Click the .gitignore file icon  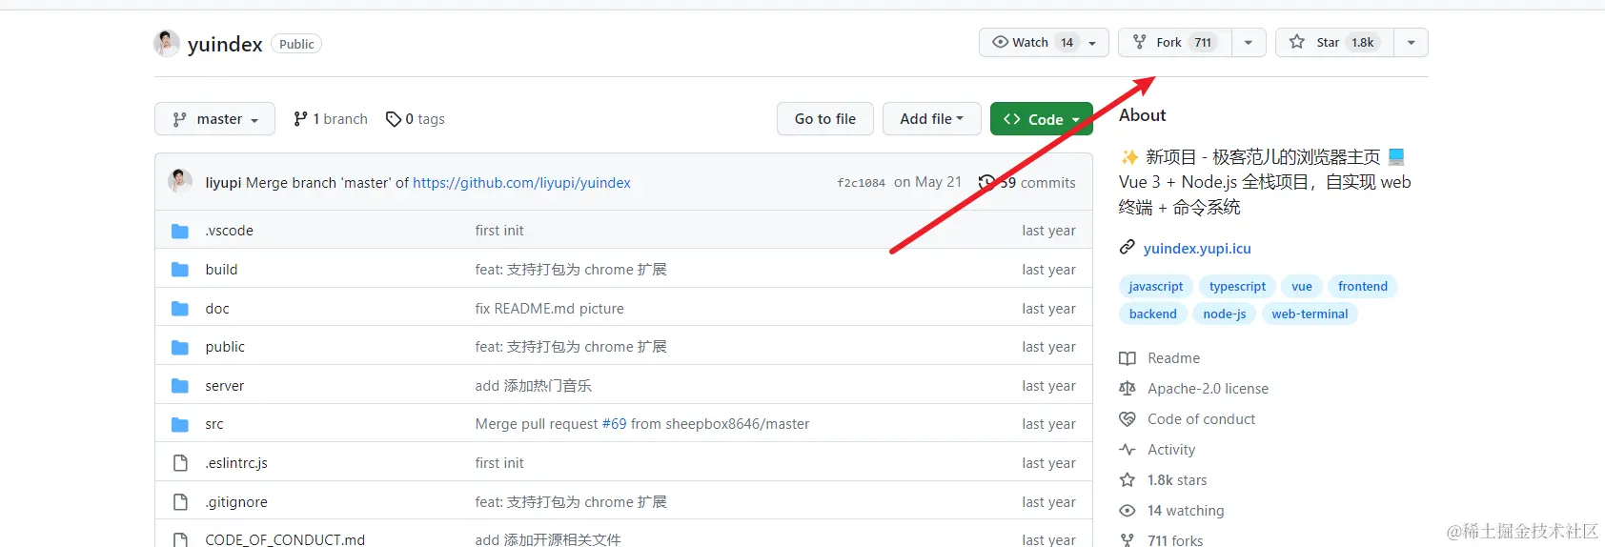180,502
